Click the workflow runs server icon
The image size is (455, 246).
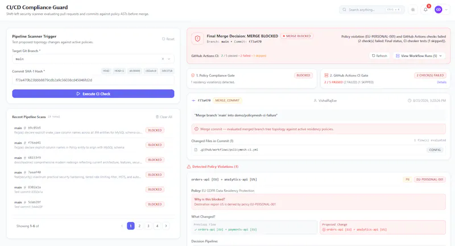point(398,56)
